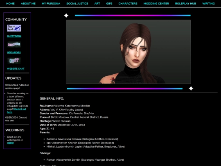
Task: Click the 'Check out the webrings I'm in' text
Action: [15, 139]
